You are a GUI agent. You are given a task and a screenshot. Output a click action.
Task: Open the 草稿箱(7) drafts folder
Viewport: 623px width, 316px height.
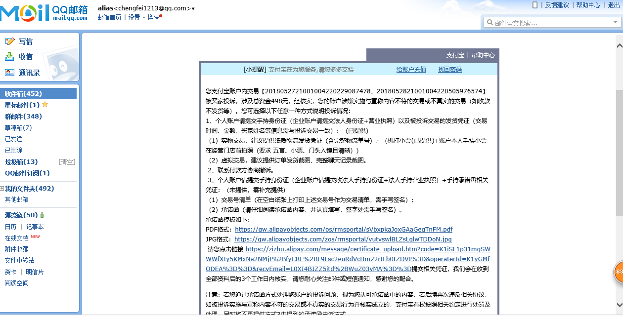(x=18, y=128)
